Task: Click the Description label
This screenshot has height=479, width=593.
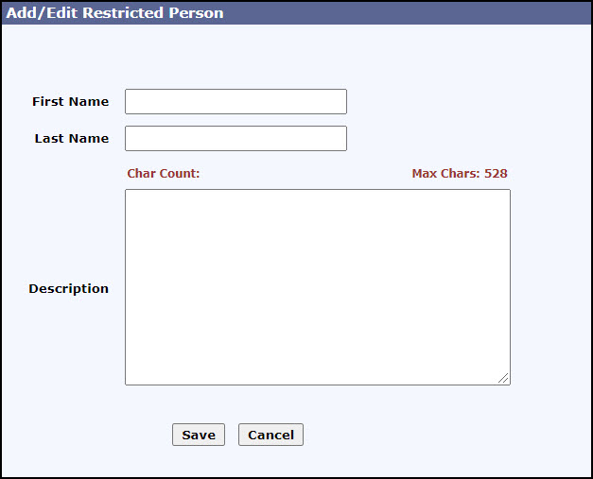Action: 68,288
